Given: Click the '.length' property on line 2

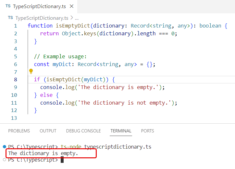Looking at the screenshot, I should (145, 33).
